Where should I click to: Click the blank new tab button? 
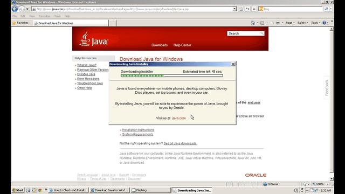pos(113,23)
